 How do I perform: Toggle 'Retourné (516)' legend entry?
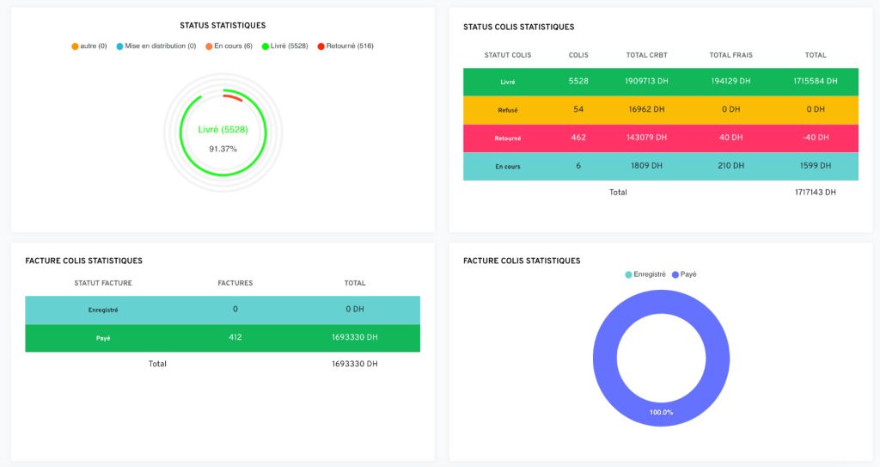tap(345, 46)
